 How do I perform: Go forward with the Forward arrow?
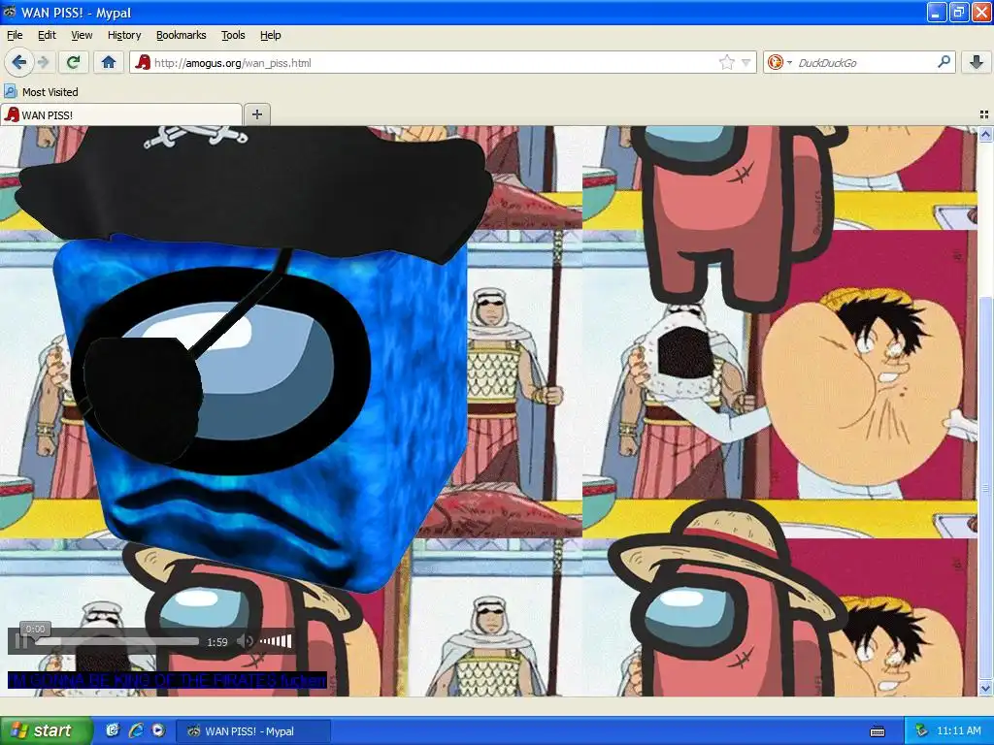[43, 62]
